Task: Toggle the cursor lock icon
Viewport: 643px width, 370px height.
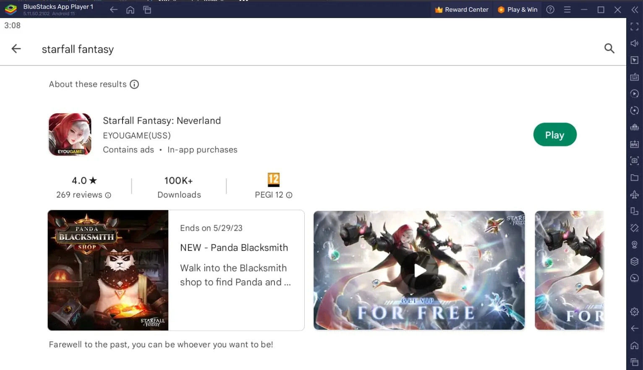Action: (x=635, y=60)
